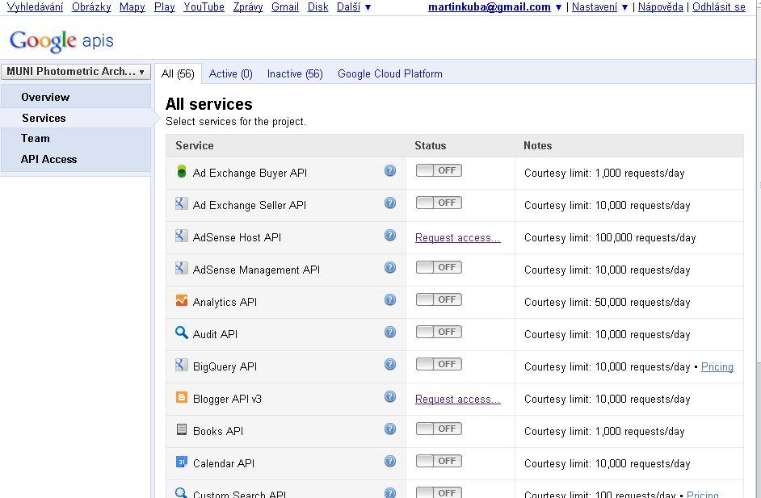Open the Play link in top bar

click(165, 6)
